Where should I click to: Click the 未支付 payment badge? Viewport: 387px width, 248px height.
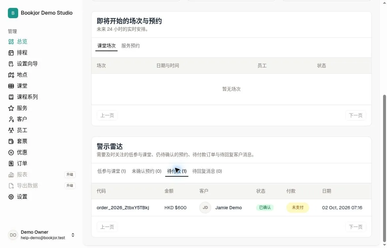tap(298, 207)
